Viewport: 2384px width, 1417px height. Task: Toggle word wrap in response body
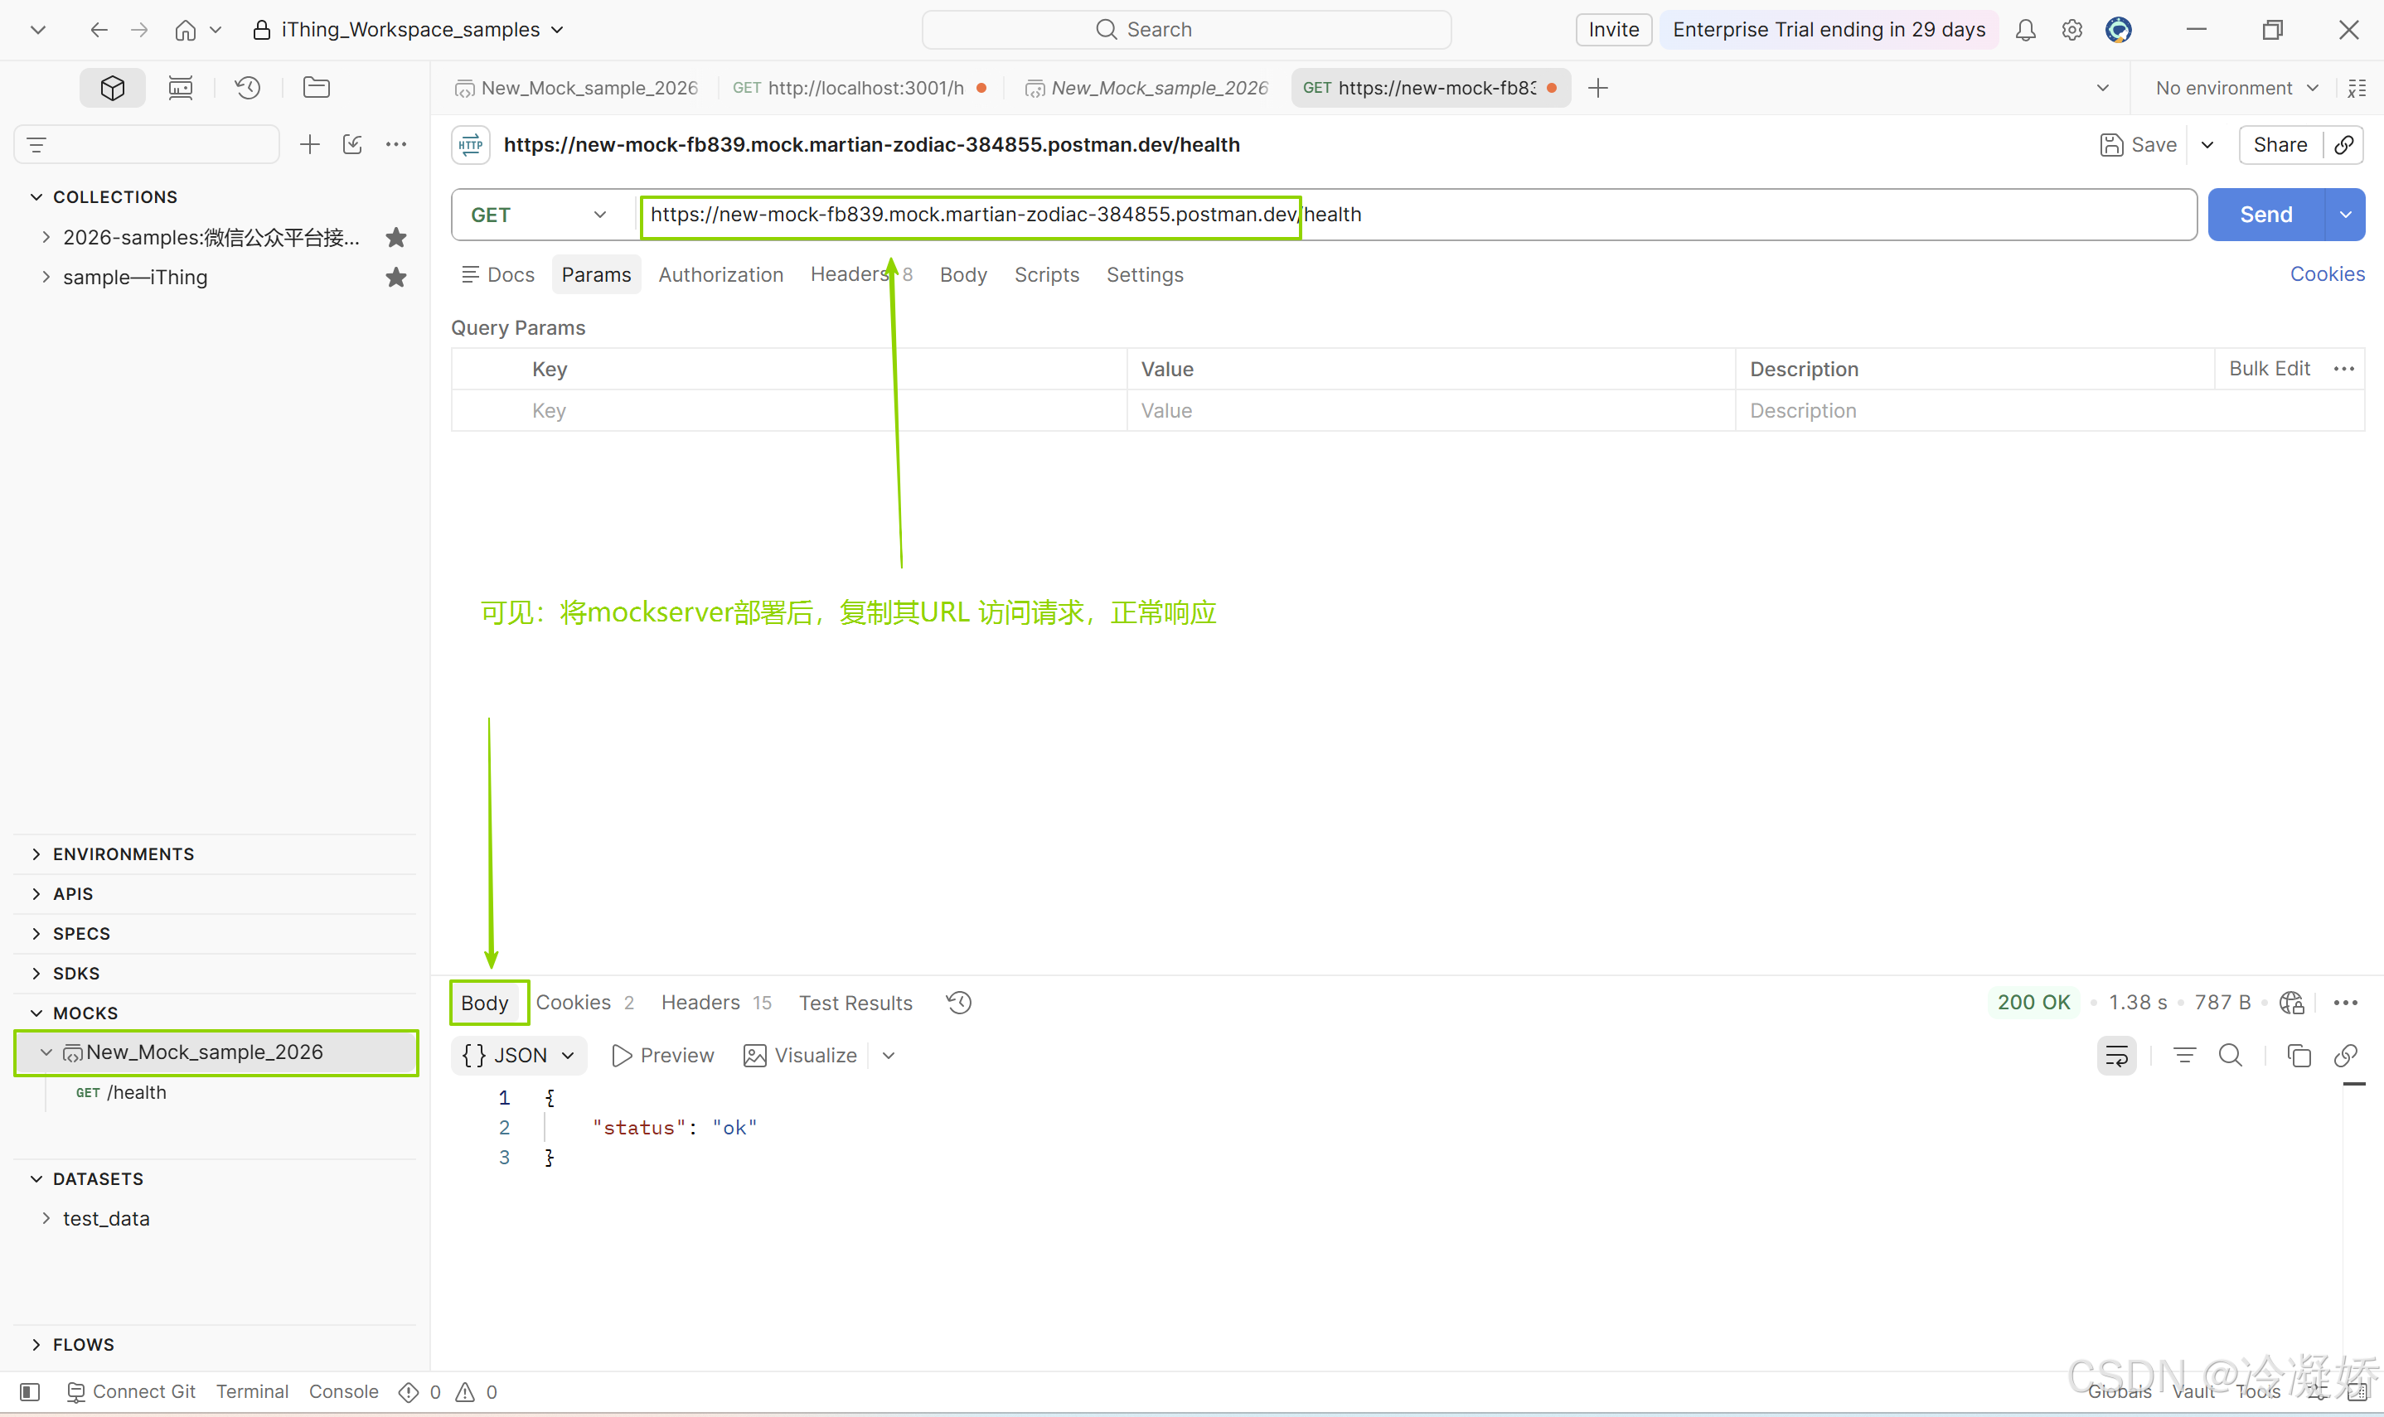(x=2116, y=1055)
